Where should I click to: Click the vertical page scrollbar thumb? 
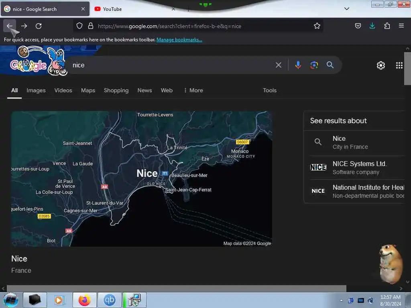407,69
